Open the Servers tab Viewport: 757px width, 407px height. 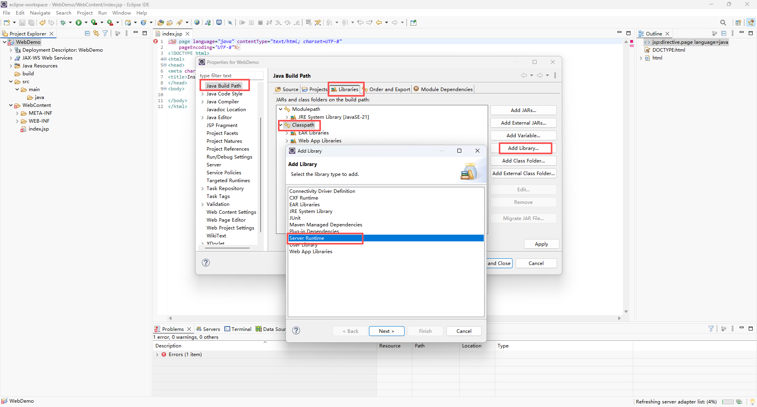click(x=209, y=329)
